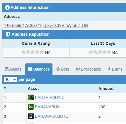Click the Address Reputation shield icon
Screen dimensions: 126x124
click(x=8, y=34)
